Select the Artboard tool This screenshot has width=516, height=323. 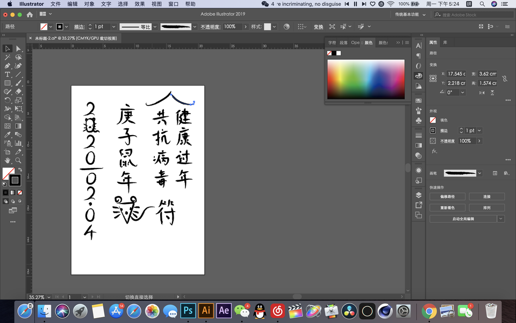(7, 152)
